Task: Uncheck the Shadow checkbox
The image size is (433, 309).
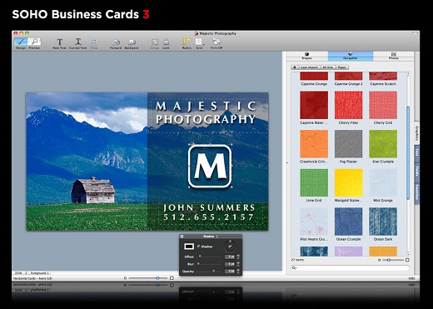Action: 198,247
